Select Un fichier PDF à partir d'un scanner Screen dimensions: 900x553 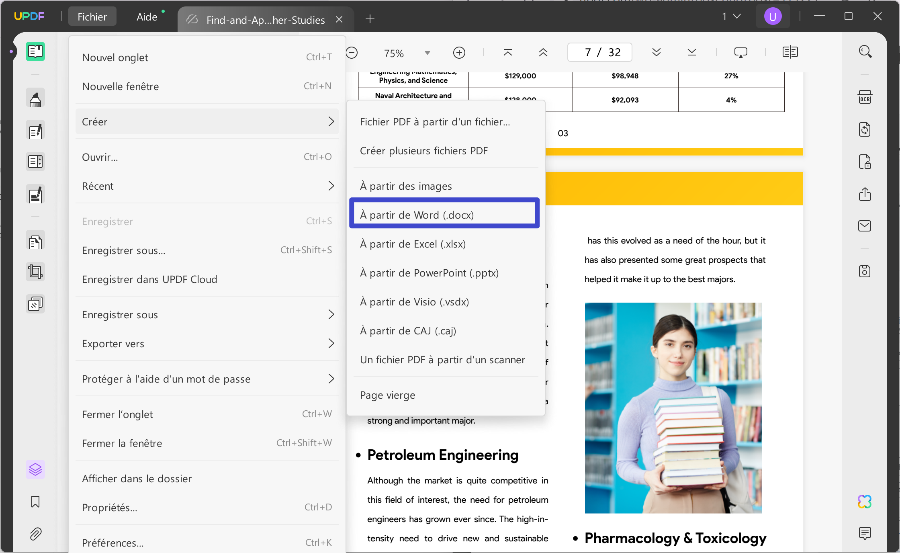point(445,359)
